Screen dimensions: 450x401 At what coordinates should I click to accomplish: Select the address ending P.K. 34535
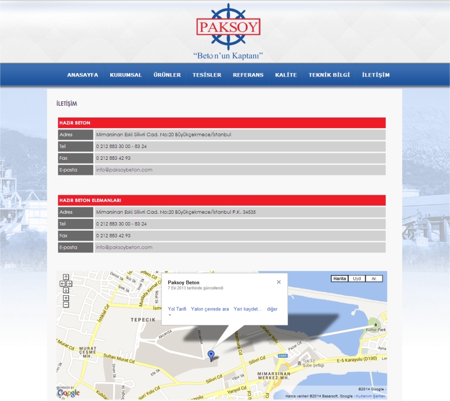click(175, 212)
